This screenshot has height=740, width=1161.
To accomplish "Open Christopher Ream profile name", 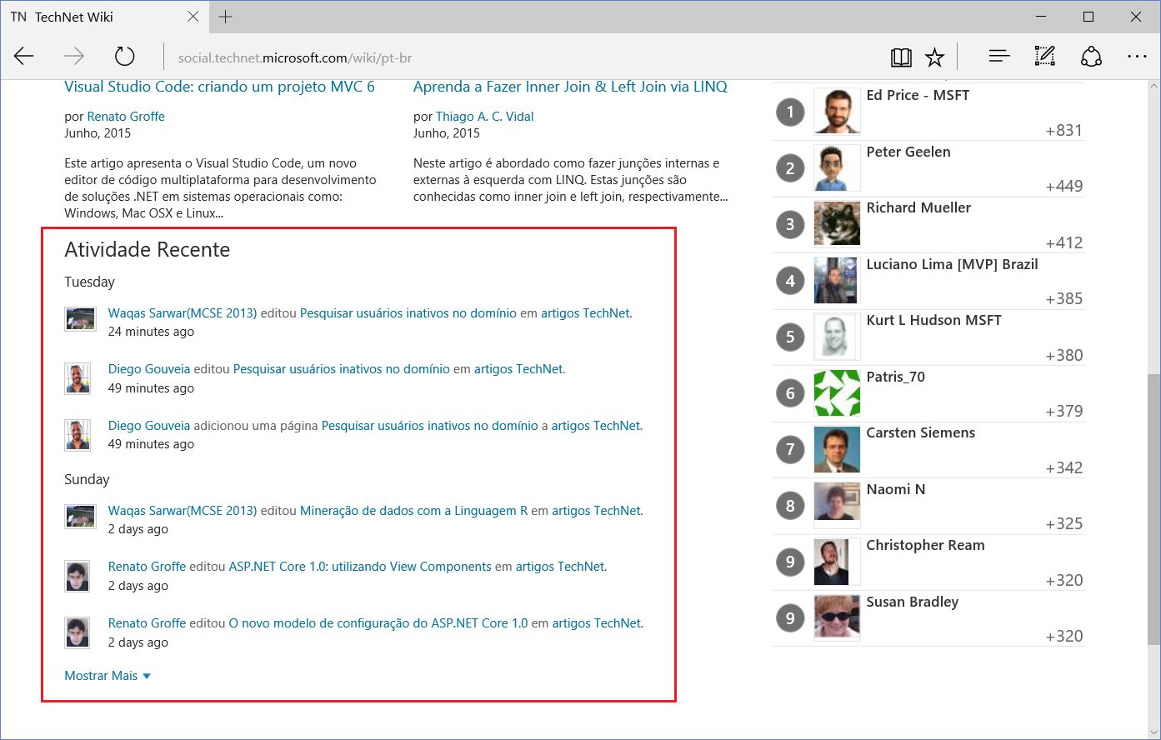I will coord(926,545).
